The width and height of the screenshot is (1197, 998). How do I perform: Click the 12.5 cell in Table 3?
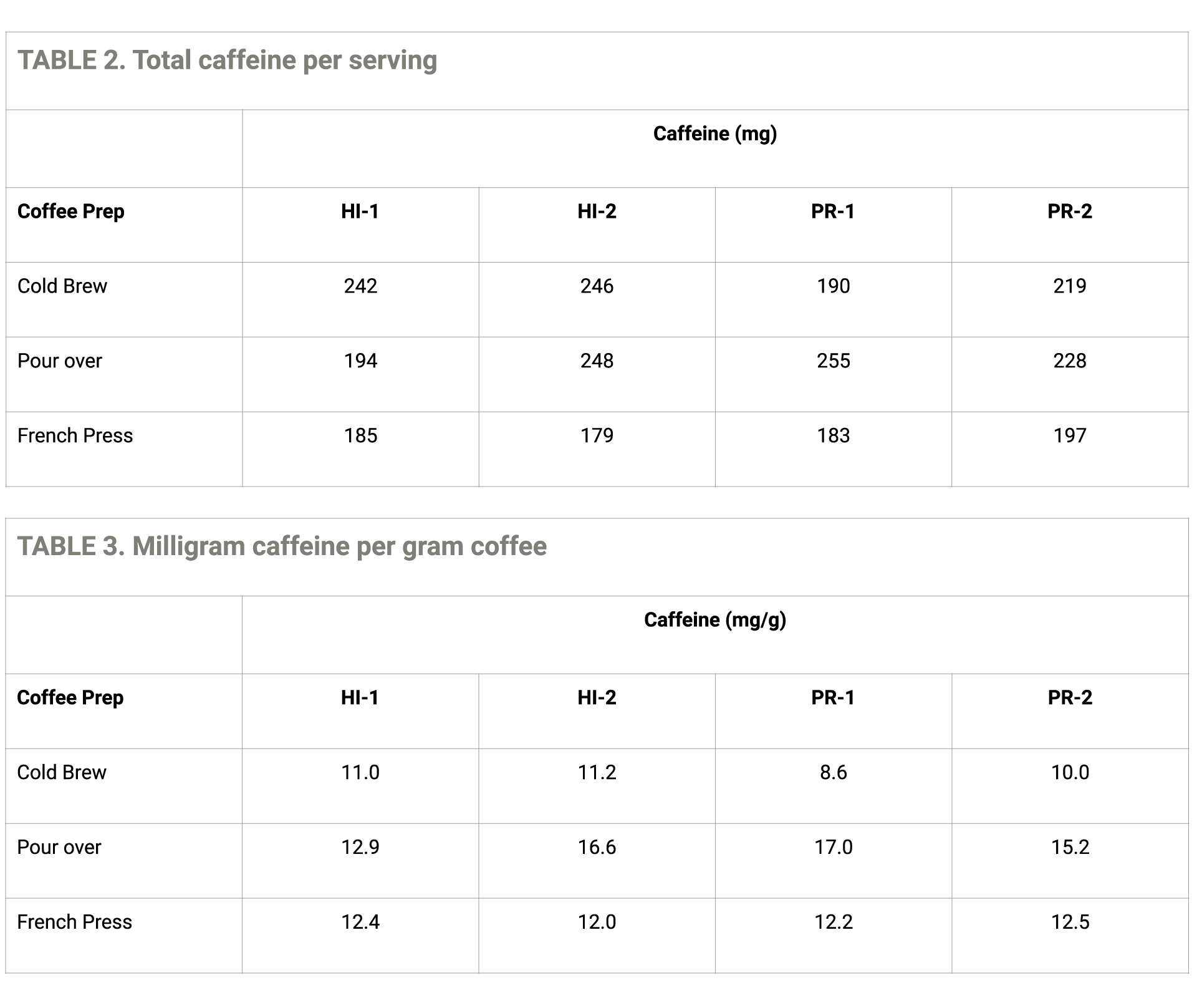pyautogui.click(x=1070, y=936)
